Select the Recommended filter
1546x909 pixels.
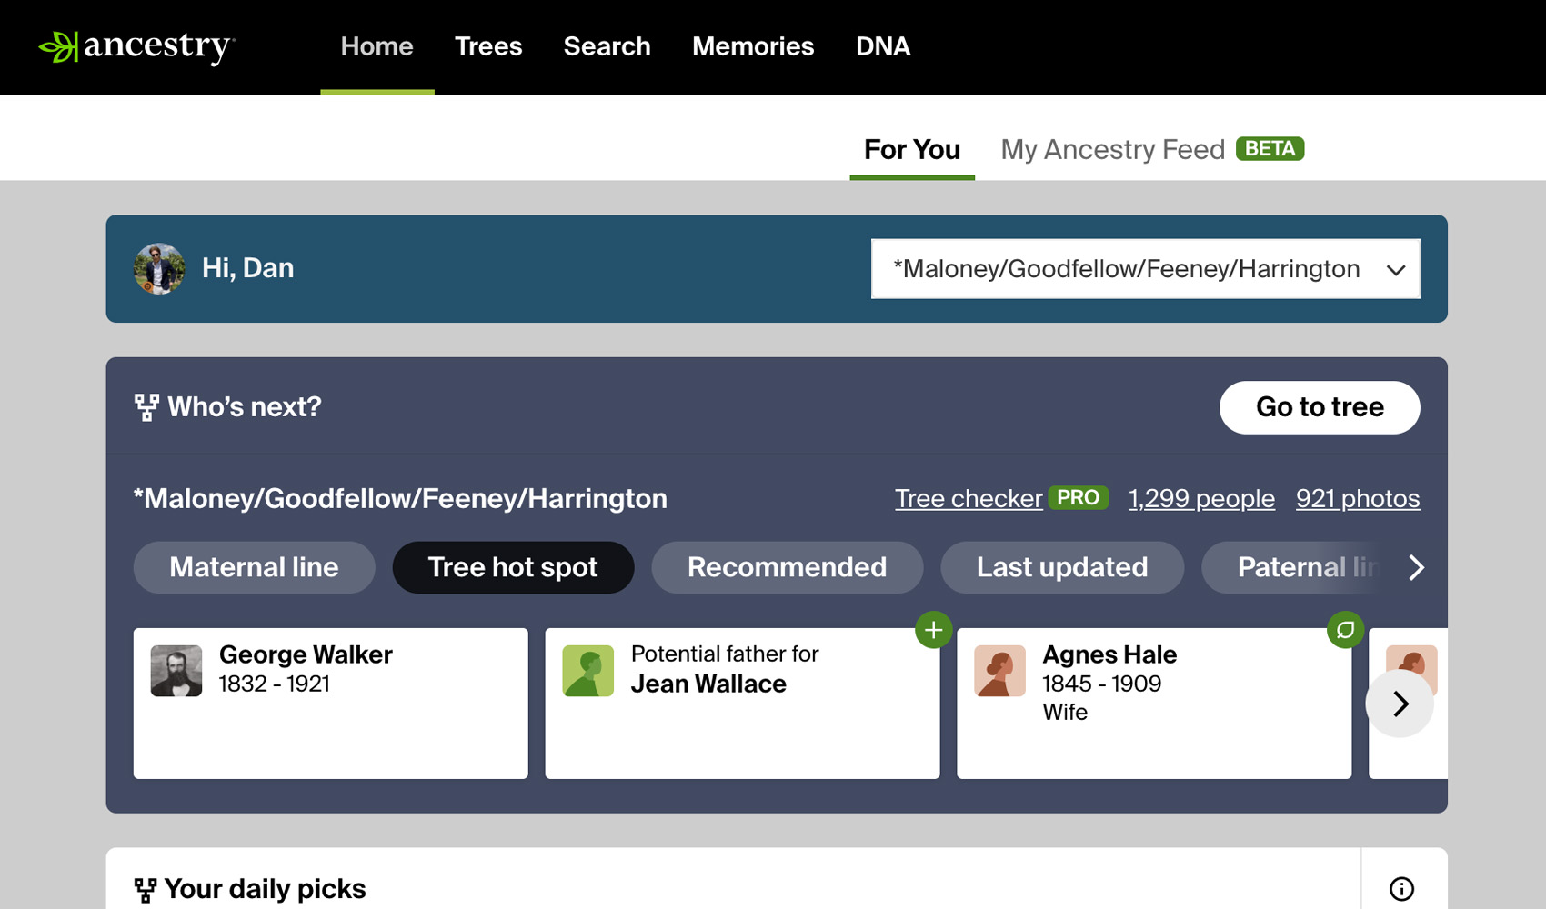click(788, 567)
